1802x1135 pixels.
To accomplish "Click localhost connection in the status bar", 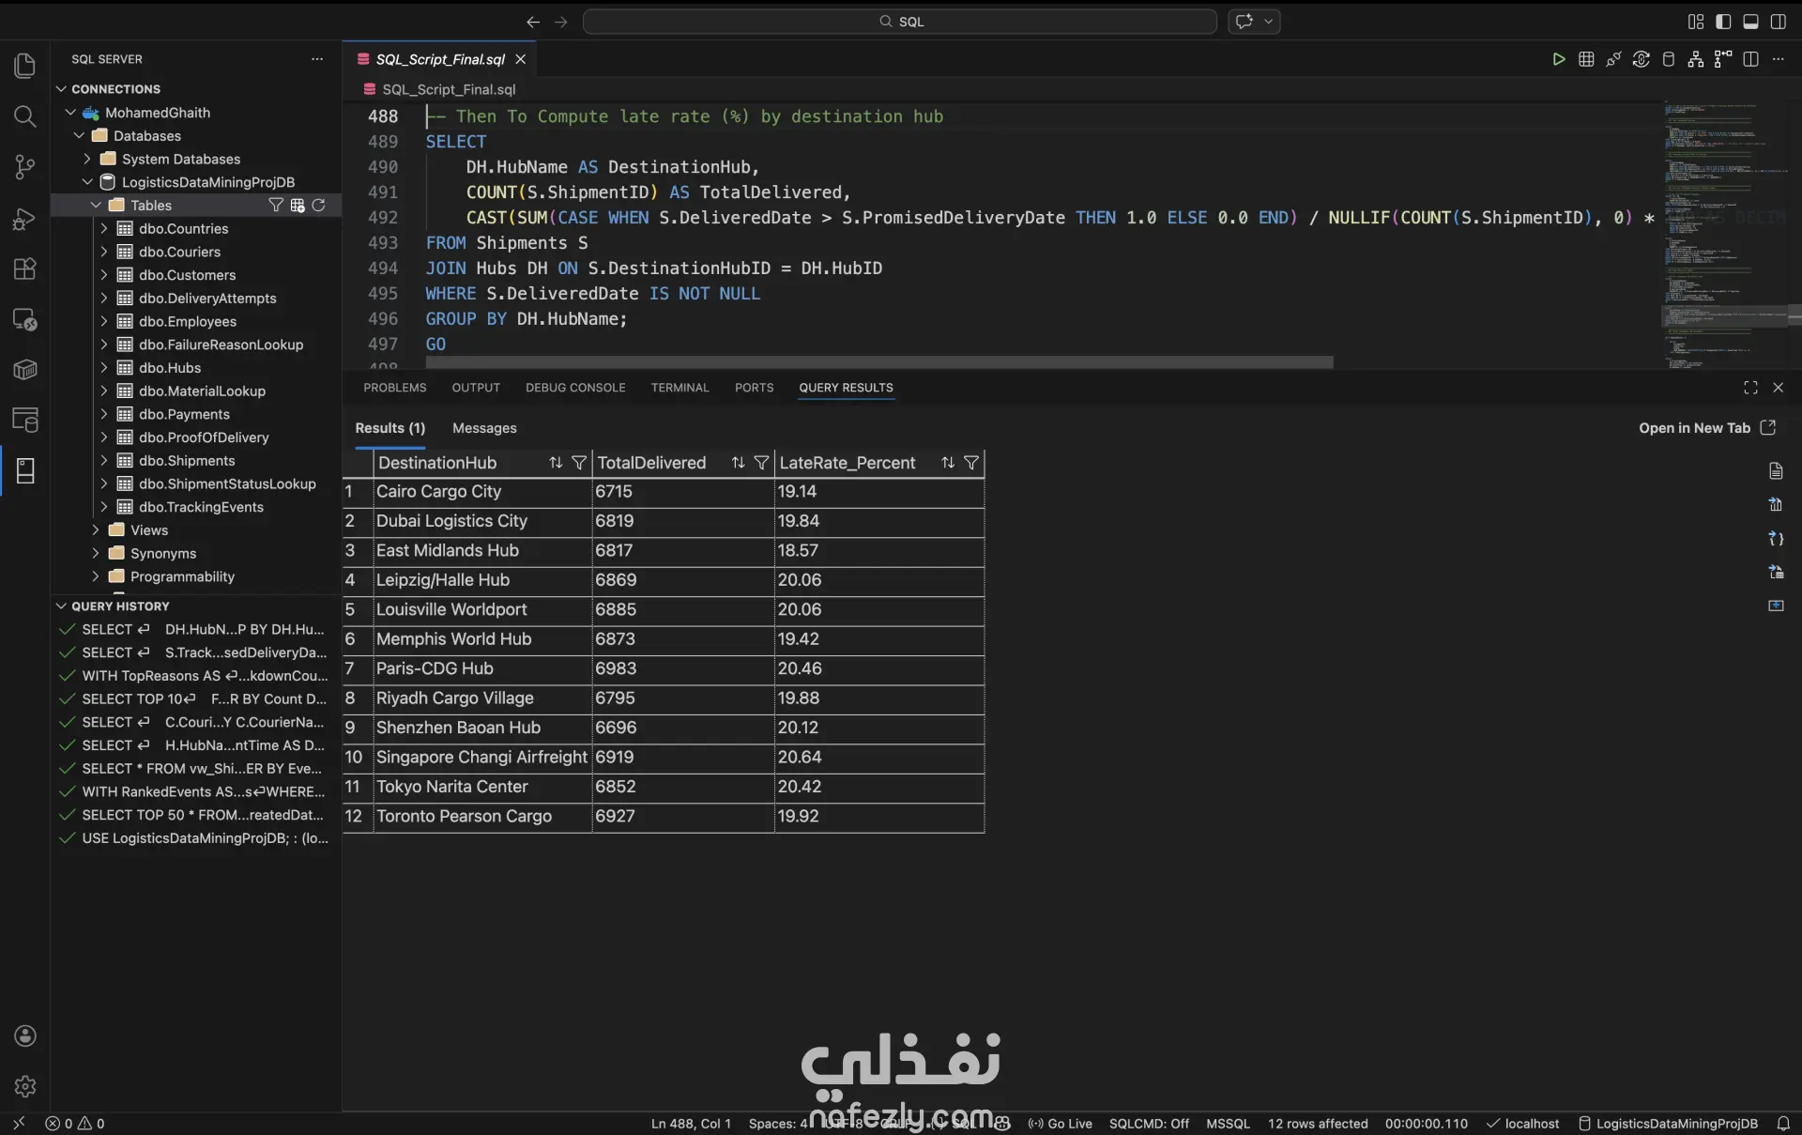I will click(x=1522, y=1123).
